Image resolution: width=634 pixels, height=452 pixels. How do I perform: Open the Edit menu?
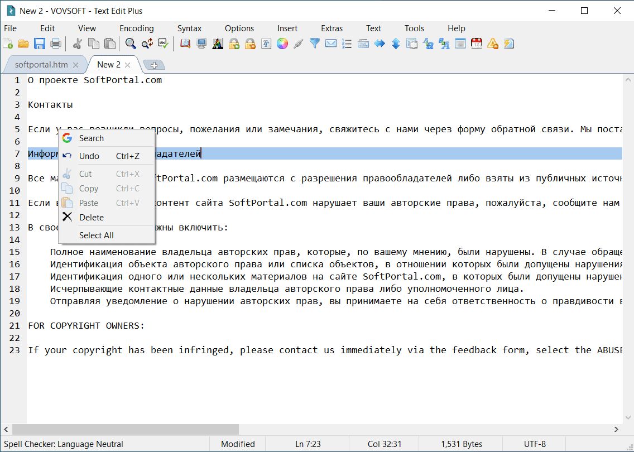pos(47,28)
